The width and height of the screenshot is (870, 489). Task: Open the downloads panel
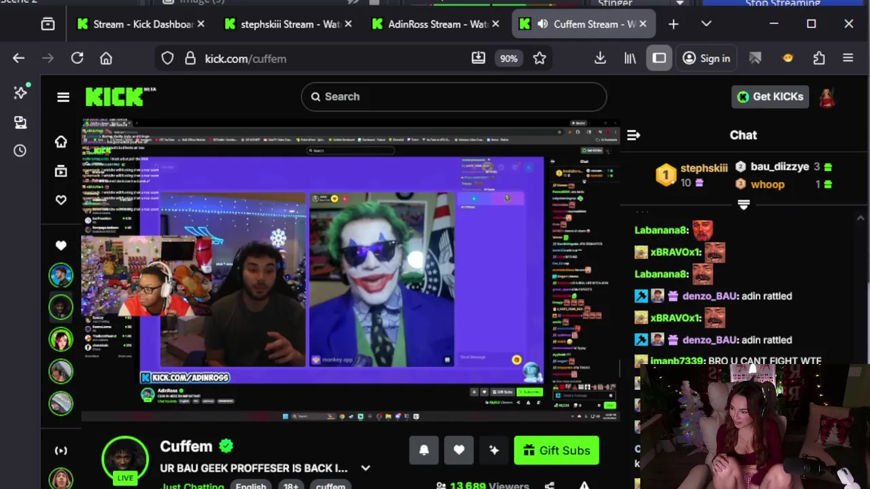[600, 58]
